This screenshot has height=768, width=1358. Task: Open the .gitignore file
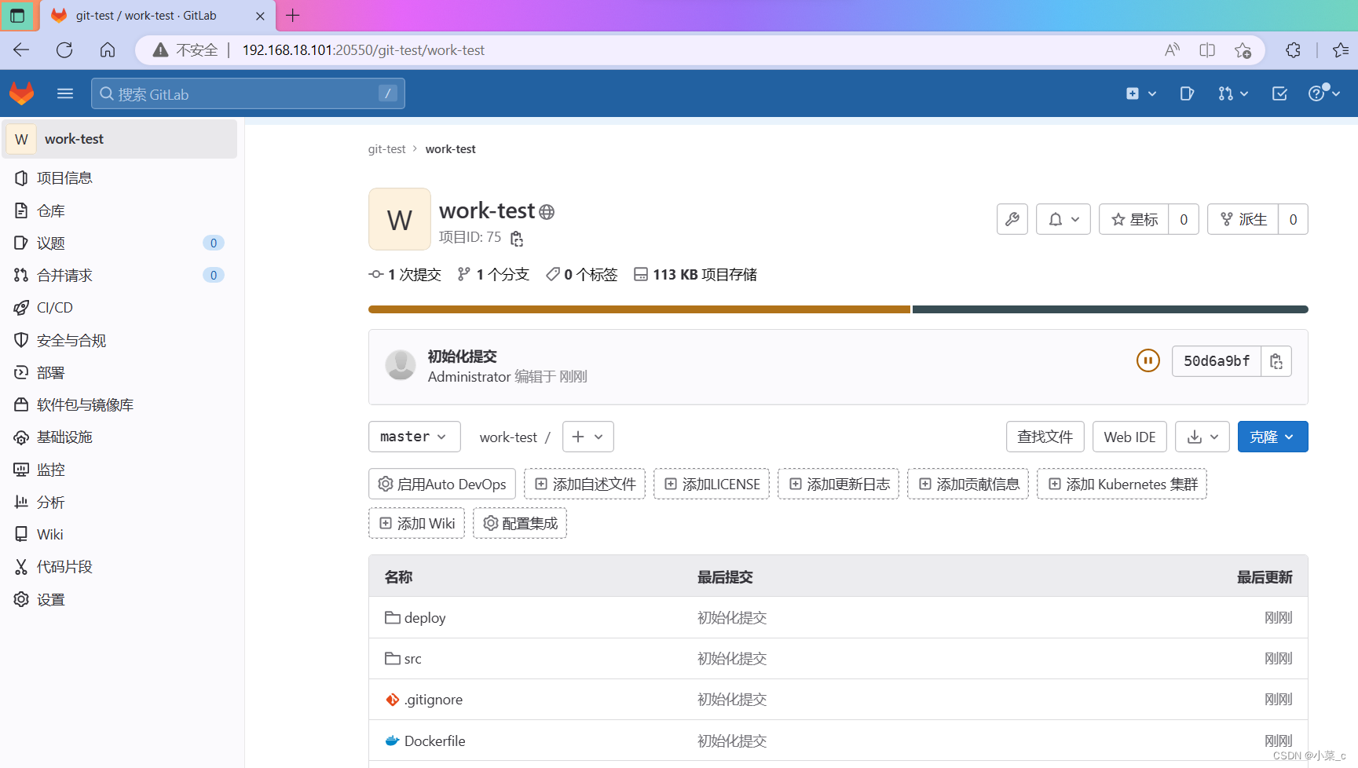click(x=433, y=700)
